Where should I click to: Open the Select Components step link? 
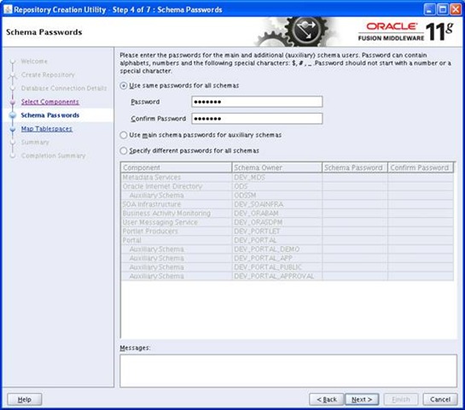coord(49,102)
